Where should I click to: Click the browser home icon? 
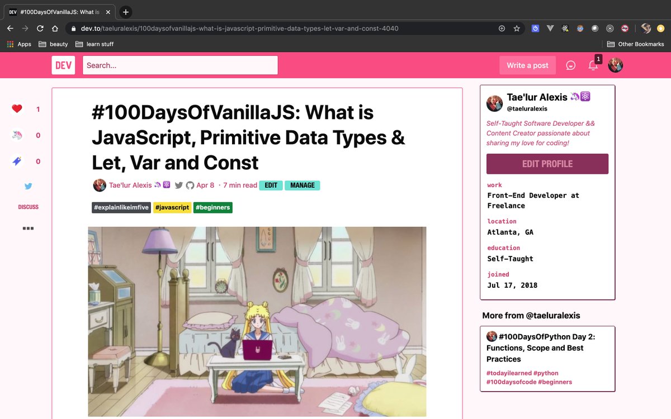[55, 28]
